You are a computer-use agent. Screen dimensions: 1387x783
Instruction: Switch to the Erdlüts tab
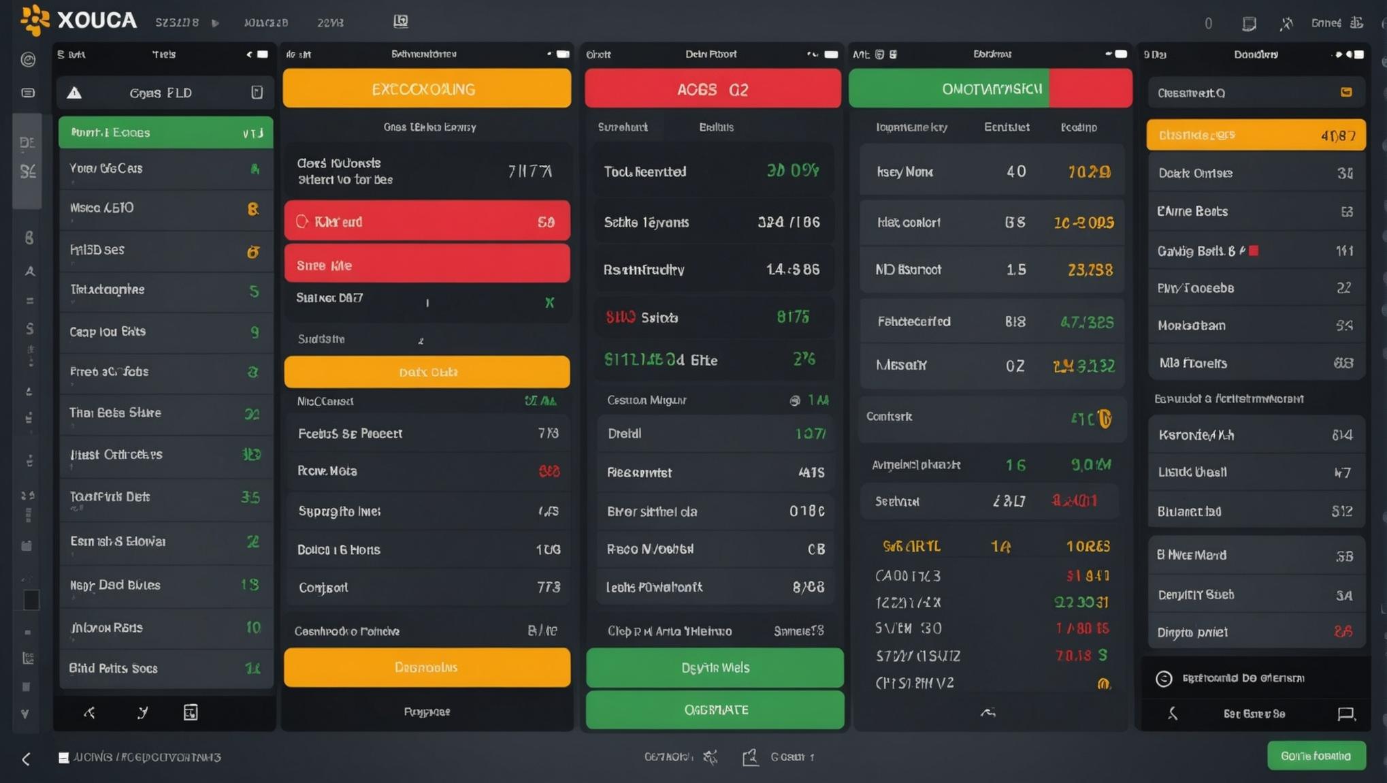click(x=716, y=127)
